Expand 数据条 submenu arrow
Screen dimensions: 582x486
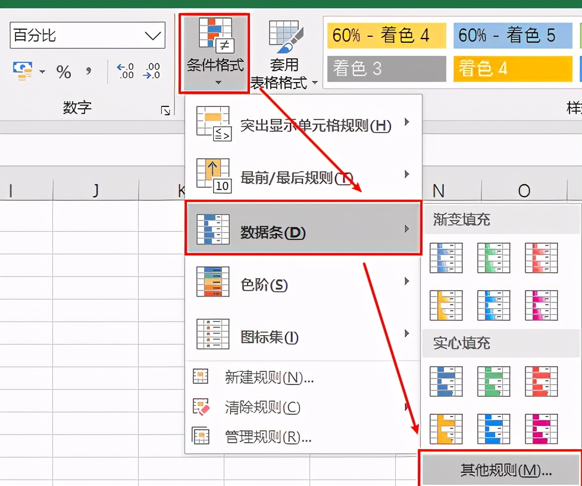[407, 229]
